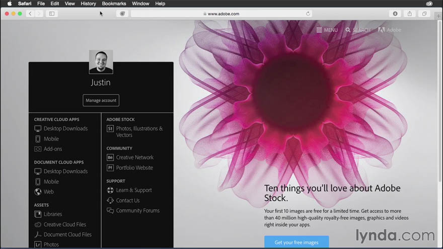Viewport: 443px width, 249px height.
Task: Open the Safari menu
Action: (x=25, y=4)
